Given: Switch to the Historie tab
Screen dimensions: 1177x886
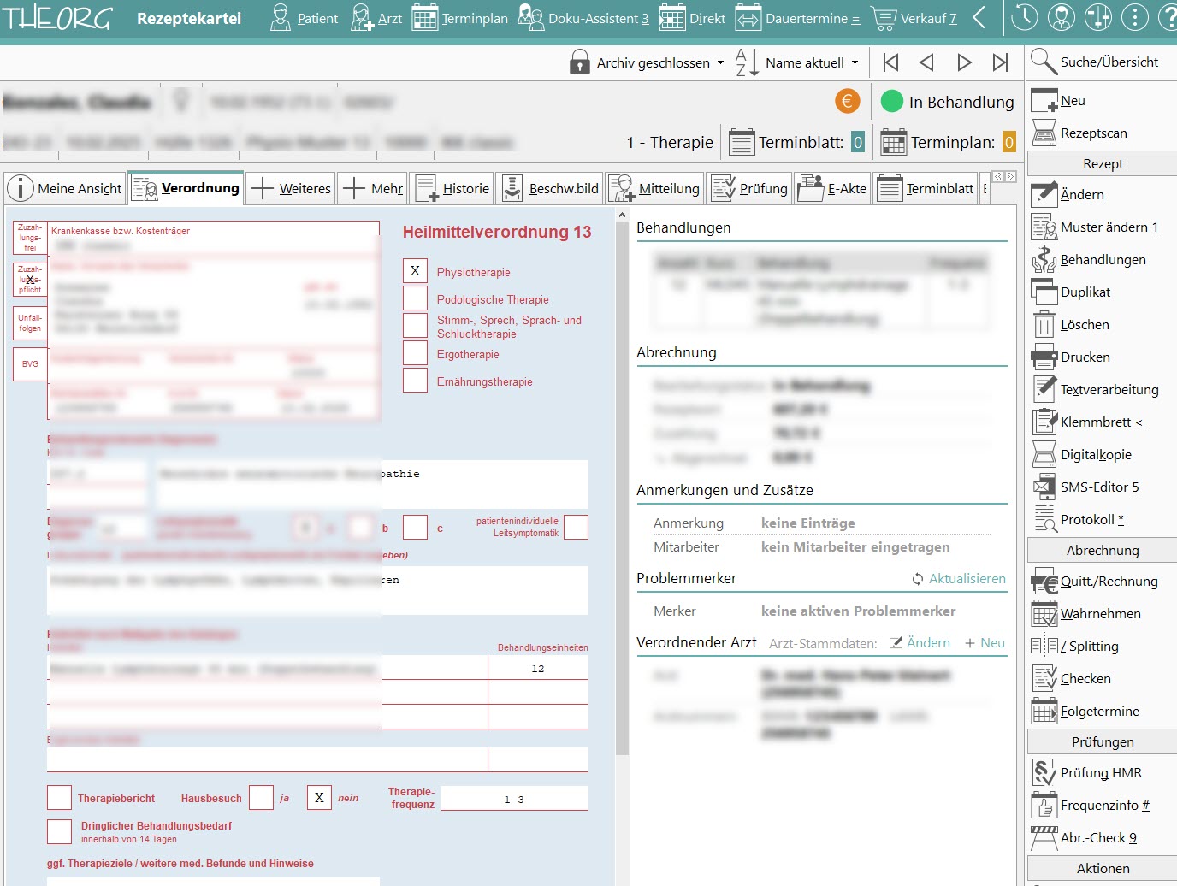Looking at the screenshot, I should pyautogui.click(x=453, y=188).
